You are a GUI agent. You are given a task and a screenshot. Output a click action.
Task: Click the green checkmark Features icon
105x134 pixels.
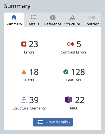coord(66,72)
